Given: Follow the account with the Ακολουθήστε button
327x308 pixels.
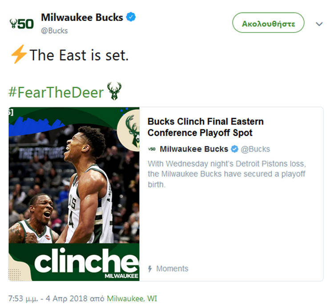Looking at the screenshot, I should tap(268, 23).
